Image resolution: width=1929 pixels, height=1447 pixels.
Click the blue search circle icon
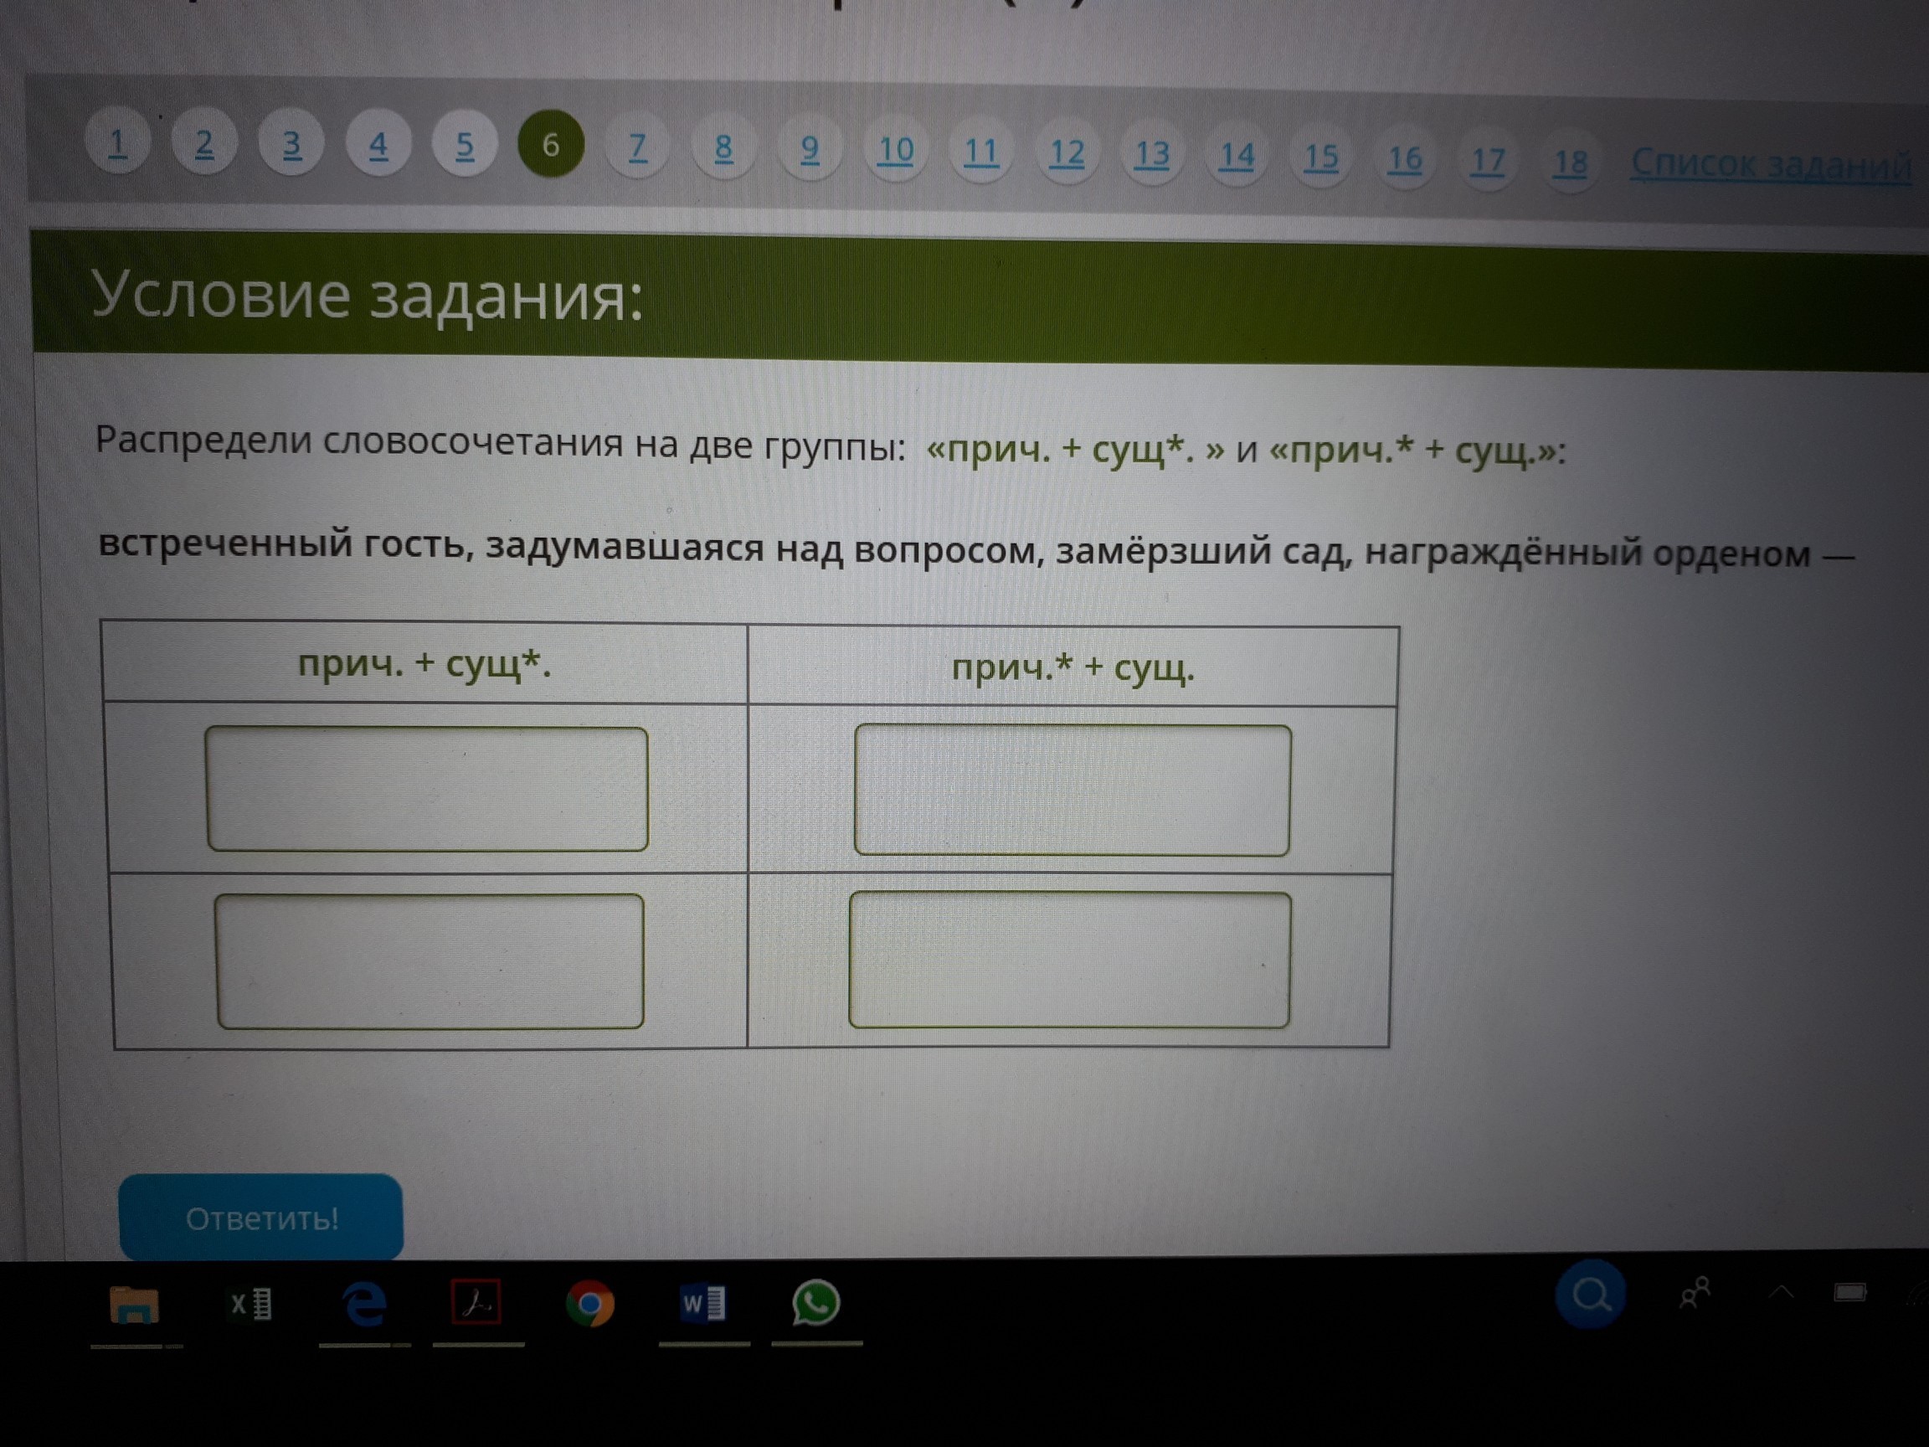tap(1590, 1295)
